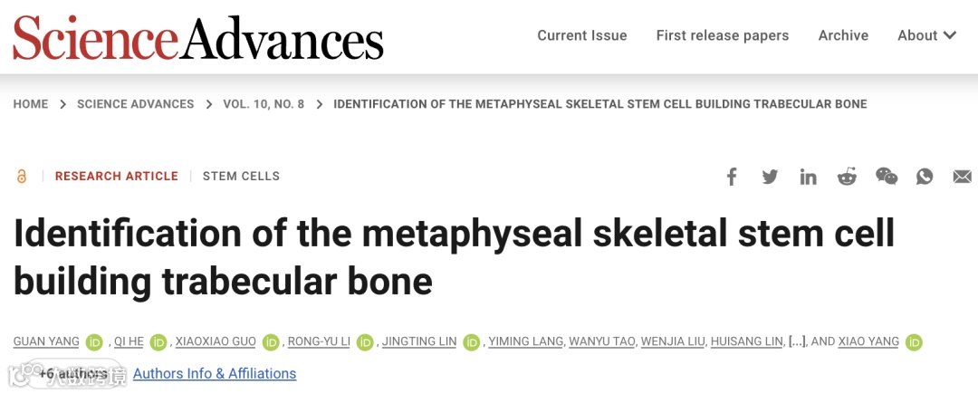The width and height of the screenshot is (978, 394).
Task: Expand hidden authors via [...] ellipsis
Action: (x=797, y=341)
